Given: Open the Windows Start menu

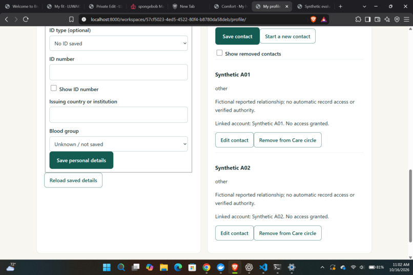Looking at the screenshot, I should tap(107, 267).
